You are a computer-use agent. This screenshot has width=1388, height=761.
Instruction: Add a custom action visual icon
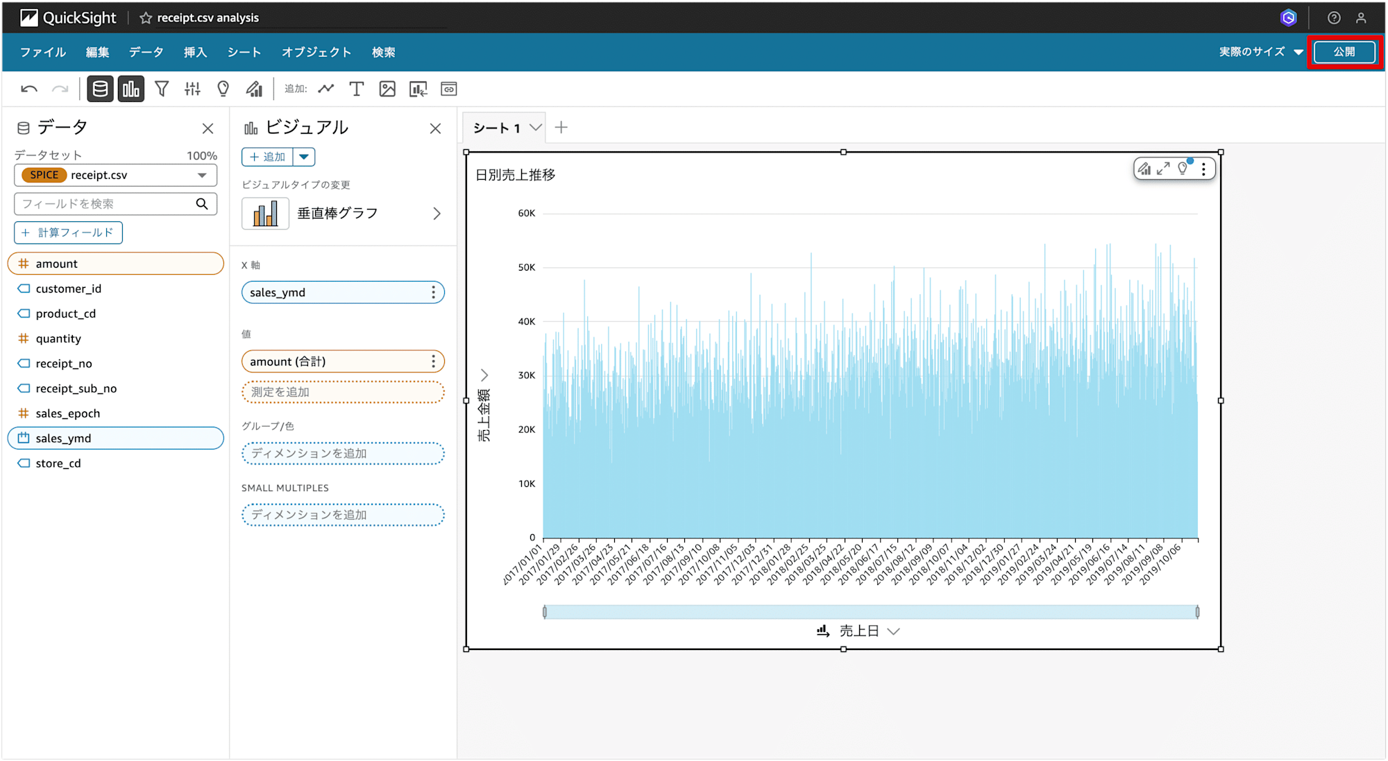point(418,89)
